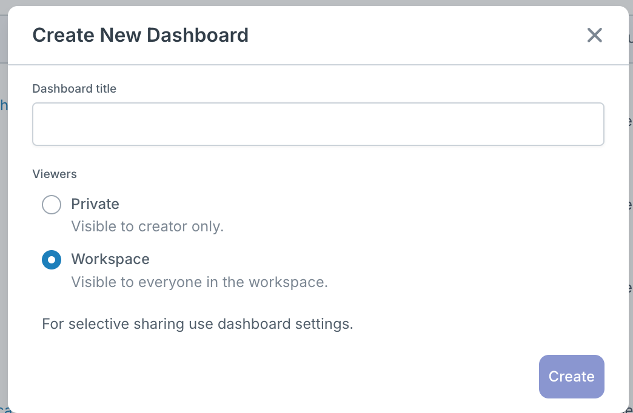Select the Private radio button
The image size is (633, 413).
(x=52, y=205)
